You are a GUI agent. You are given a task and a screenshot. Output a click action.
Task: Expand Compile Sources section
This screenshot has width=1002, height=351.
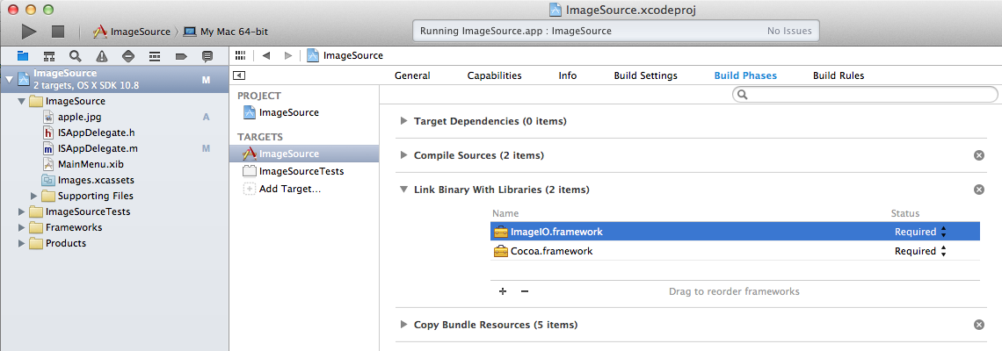(x=403, y=155)
